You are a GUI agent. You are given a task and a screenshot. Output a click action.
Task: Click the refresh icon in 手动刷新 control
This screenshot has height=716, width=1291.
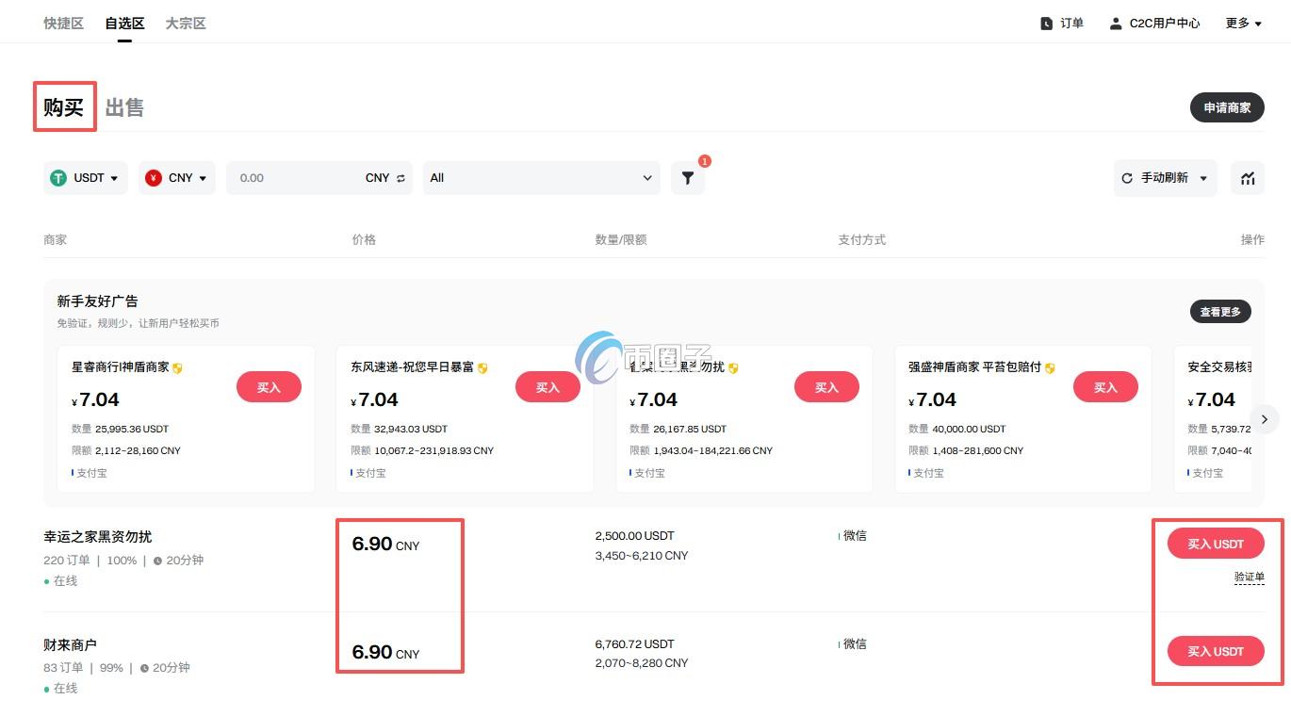(x=1127, y=177)
